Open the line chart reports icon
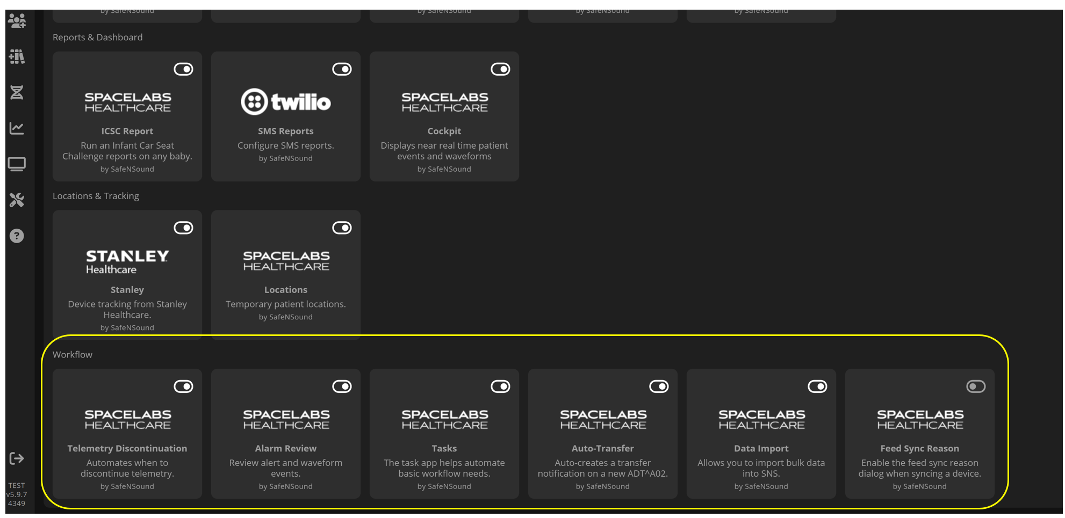 coord(17,128)
